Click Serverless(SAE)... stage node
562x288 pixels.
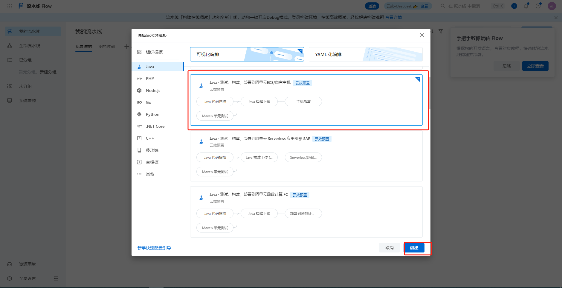pos(303,157)
